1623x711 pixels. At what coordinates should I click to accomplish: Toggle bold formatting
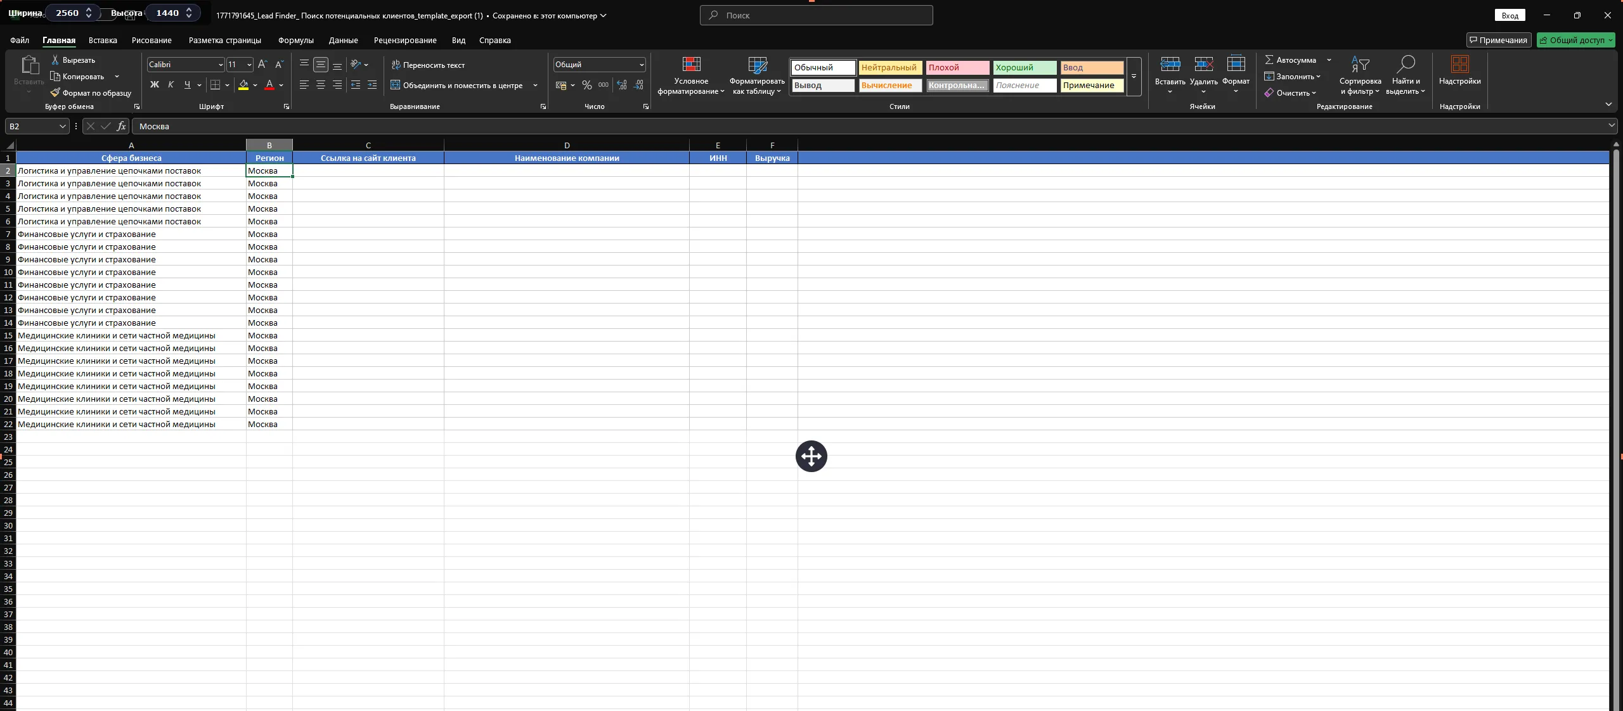[x=154, y=85]
